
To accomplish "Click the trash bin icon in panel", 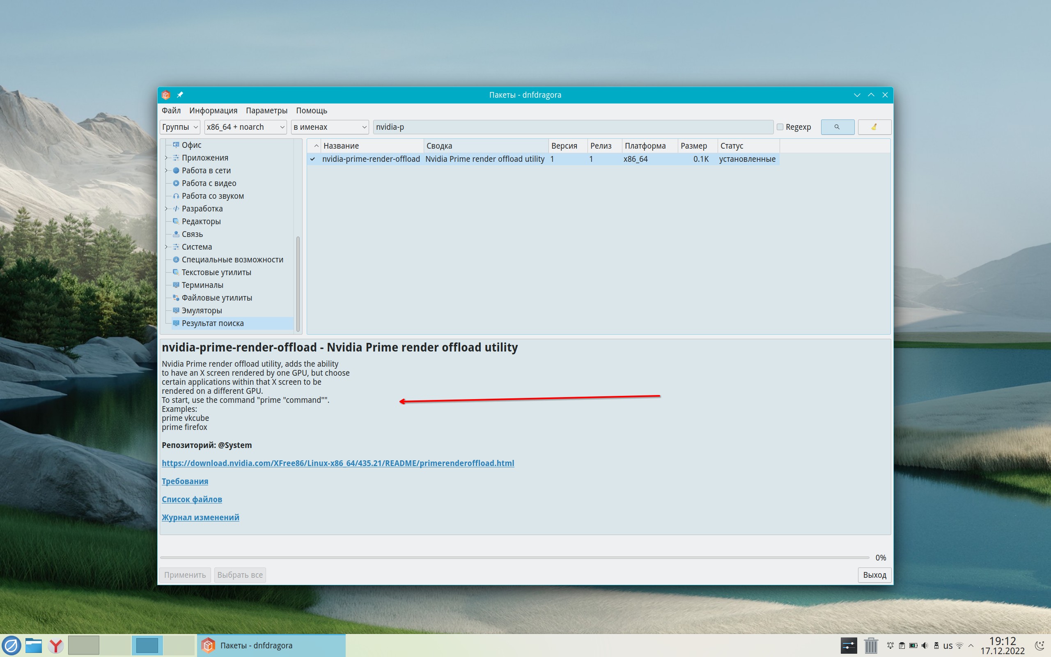I will click(x=870, y=645).
